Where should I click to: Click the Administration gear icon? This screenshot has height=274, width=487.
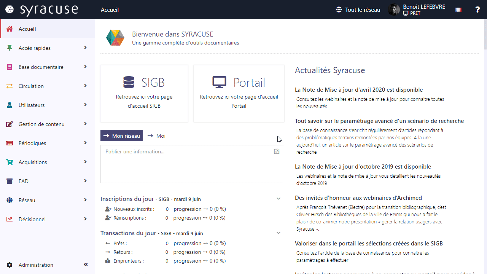(x=10, y=265)
